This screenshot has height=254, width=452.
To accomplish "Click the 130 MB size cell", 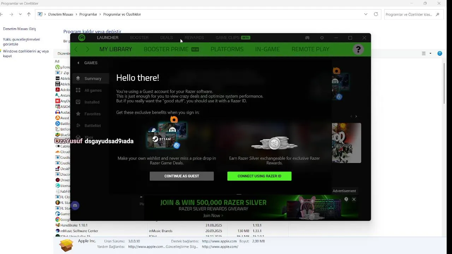I will (x=243, y=231).
